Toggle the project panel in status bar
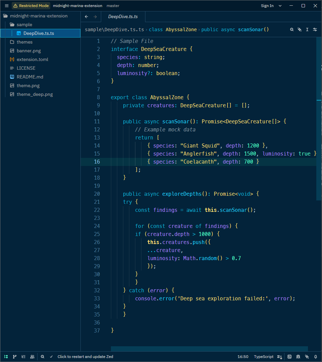 coord(6,357)
